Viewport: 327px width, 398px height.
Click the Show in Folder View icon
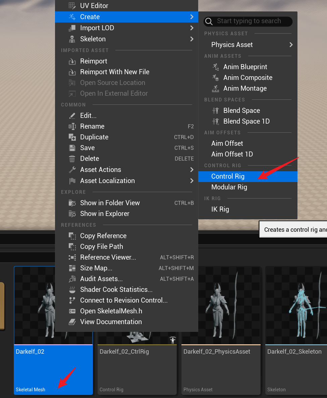72,203
